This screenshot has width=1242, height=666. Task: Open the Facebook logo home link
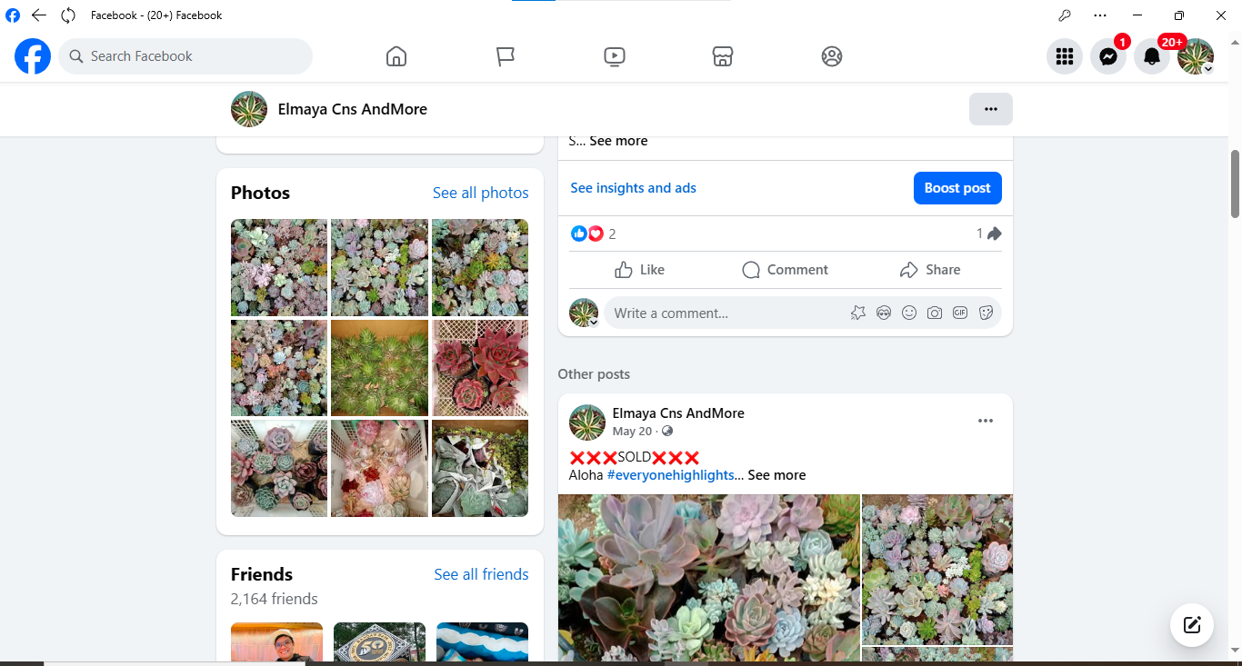(x=33, y=56)
